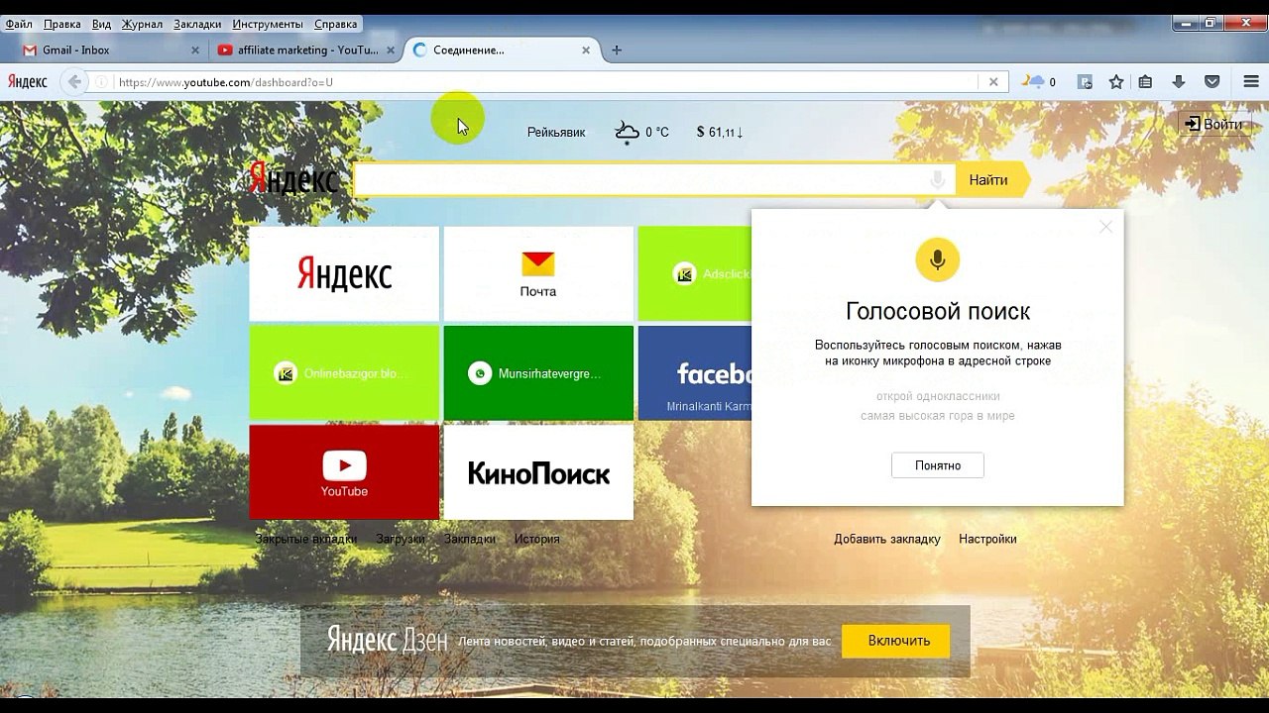The width and height of the screenshot is (1269, 713).
Task: Open the Настройки link
Action: click(987, 539)
